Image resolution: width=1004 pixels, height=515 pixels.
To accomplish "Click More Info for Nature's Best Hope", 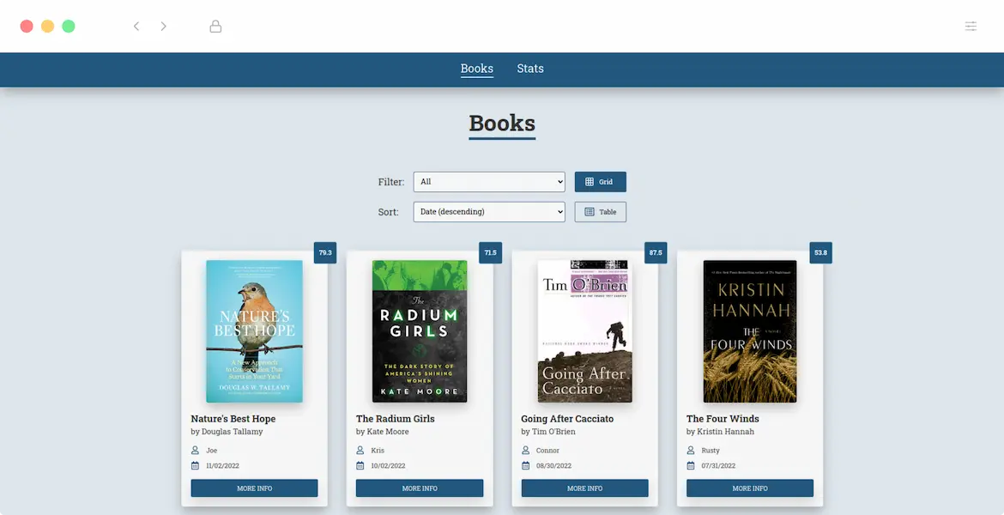I will point(254,488).
